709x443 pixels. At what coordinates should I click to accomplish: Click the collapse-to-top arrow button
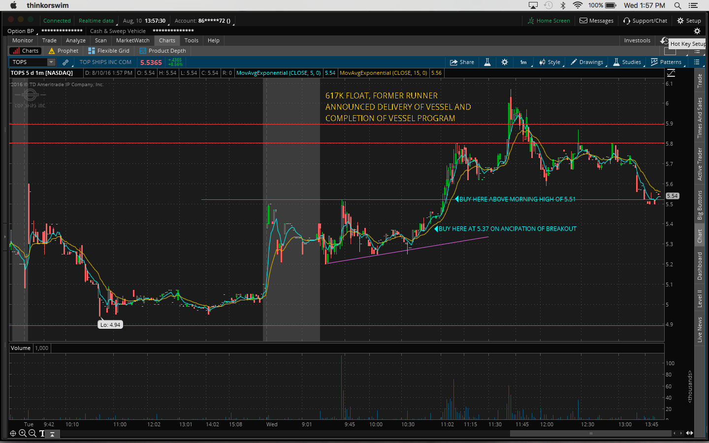[52, 434]
